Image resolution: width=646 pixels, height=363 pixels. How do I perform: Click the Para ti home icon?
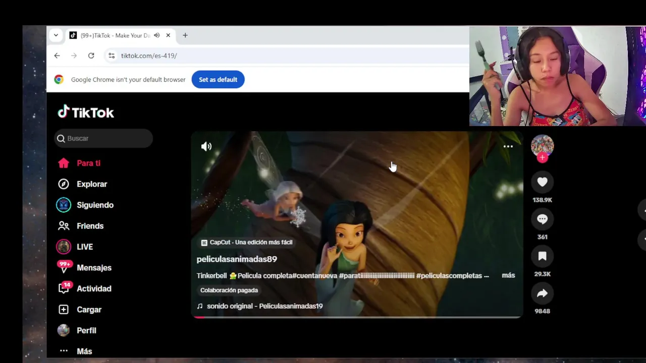64,163
